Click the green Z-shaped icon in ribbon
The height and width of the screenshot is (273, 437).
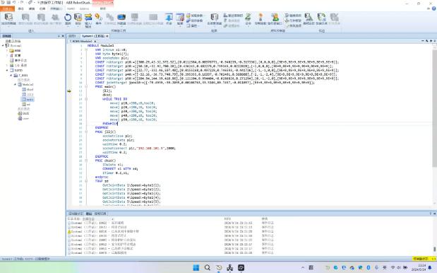click(x=248, y=17)
